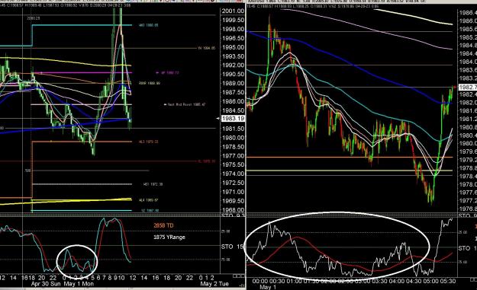This screenshot has width=477, height=290.
Task: Click the 1968.00 price label on left axis
Action: 233,210
